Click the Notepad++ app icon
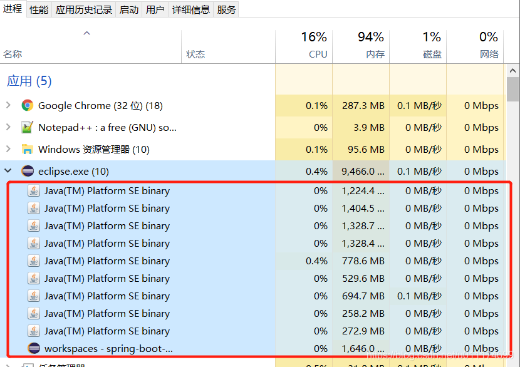Viewport: 520px width, 367px height. [27, 127]
